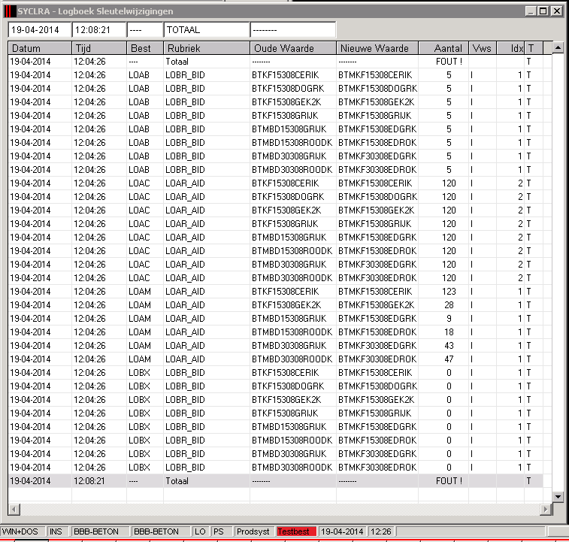Select the TOTAAL input field
Screen dimensions: 569x542
(x=207, y=30)
